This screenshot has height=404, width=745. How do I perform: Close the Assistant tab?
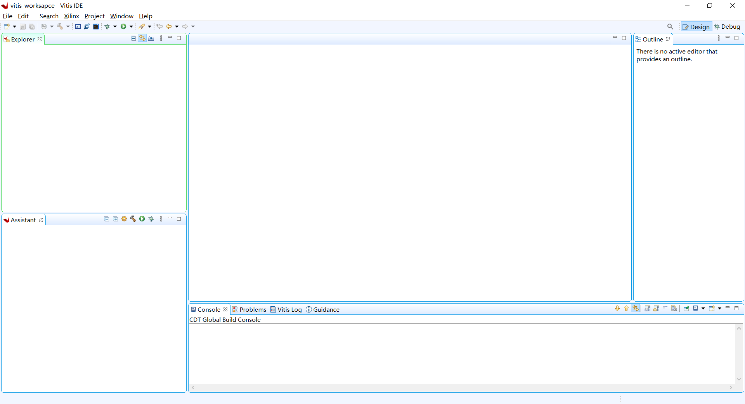[x=41, y=220]
